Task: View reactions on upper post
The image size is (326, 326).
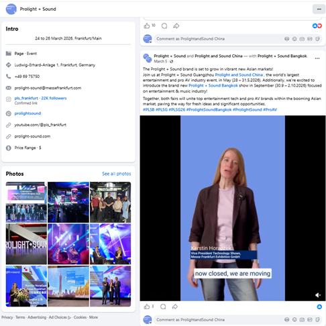Action: [x=317, y=26]
